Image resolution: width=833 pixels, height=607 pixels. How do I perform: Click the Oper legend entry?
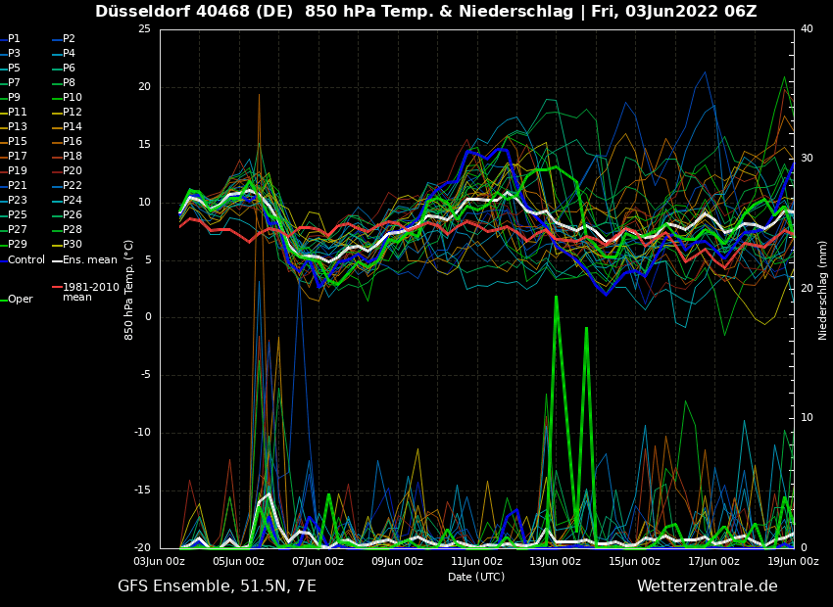[x=20, y=300]
